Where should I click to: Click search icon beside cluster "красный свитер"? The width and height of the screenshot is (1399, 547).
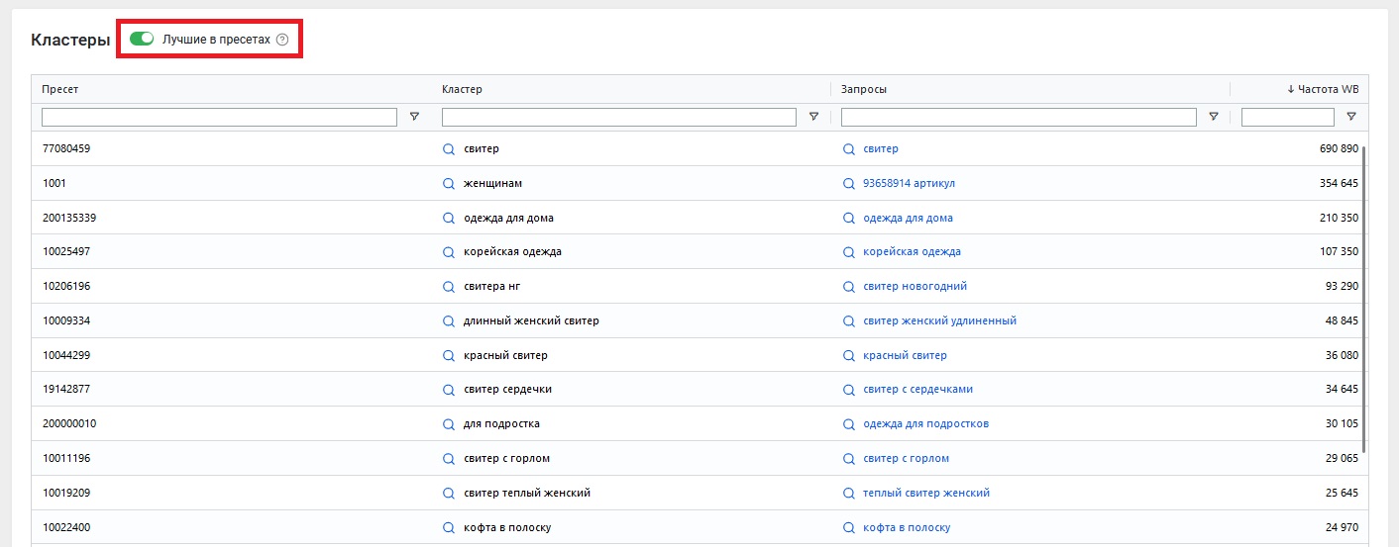click(x=449, y=355)
